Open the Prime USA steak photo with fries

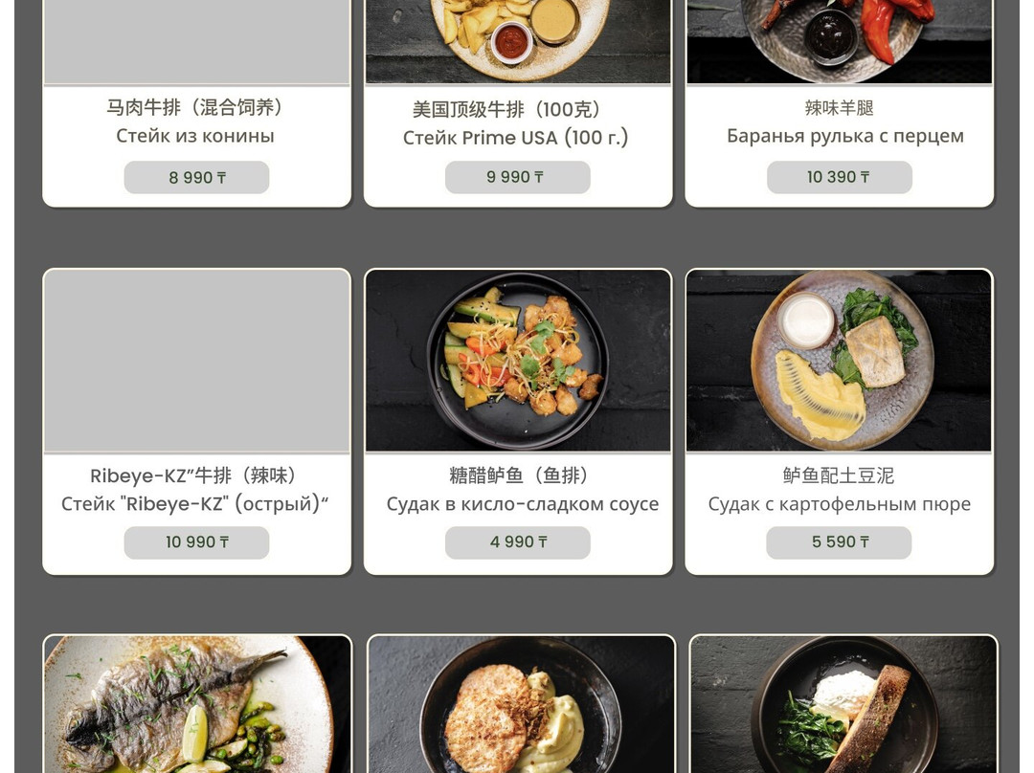click(x=518, y=41)
